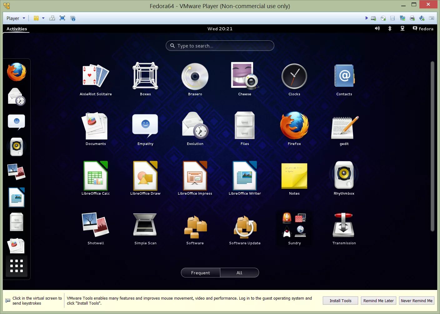Click the VMware suspend/pause button
This screenshot has width=440, height=314.
click(36, 18)
